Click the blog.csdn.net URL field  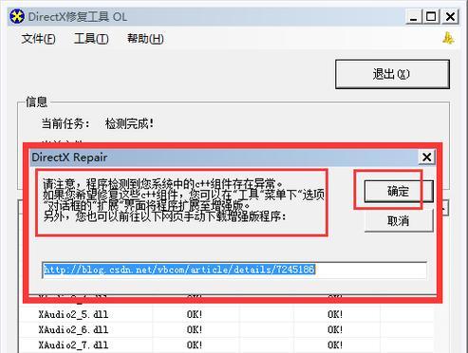click(x=234, y=269)
